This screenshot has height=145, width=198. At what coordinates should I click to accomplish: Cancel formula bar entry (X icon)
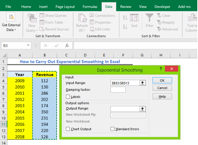pyautogui.click(x=46, y=45)
